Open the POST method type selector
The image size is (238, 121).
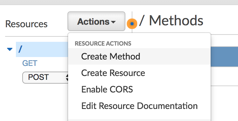tap(45, 78)
